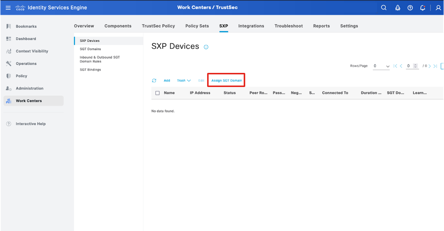444x231 pixels.
Task: Click the Cisco logo
Action: point(20,7)
